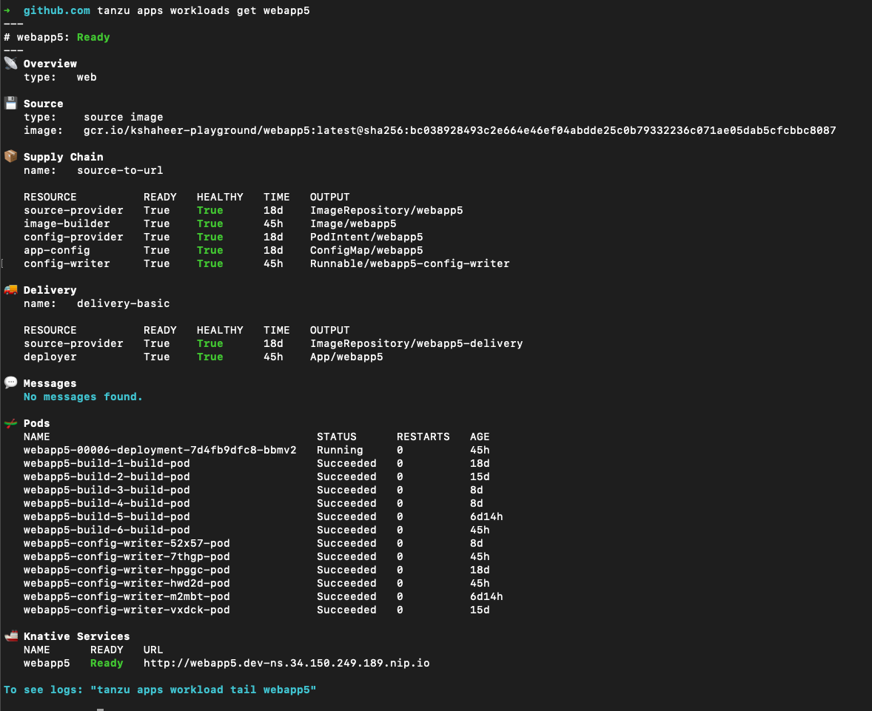872x711 pixels.
Task: Click the floppy disk emoji beside Source
Action: tap(10, 103)
